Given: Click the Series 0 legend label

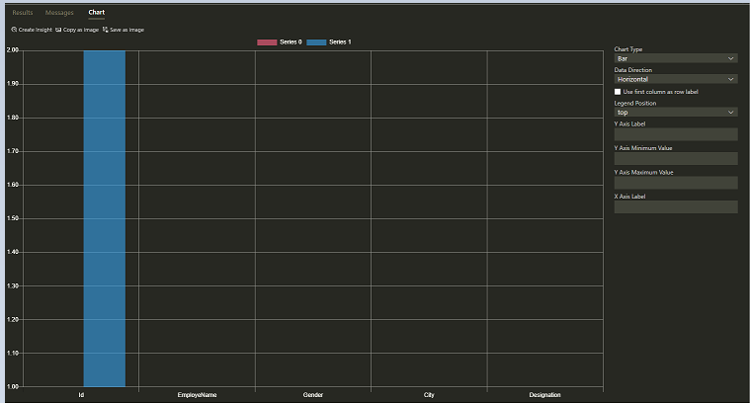Looking at the screenshot, I should pyautogui.click(x=291, y=42).
